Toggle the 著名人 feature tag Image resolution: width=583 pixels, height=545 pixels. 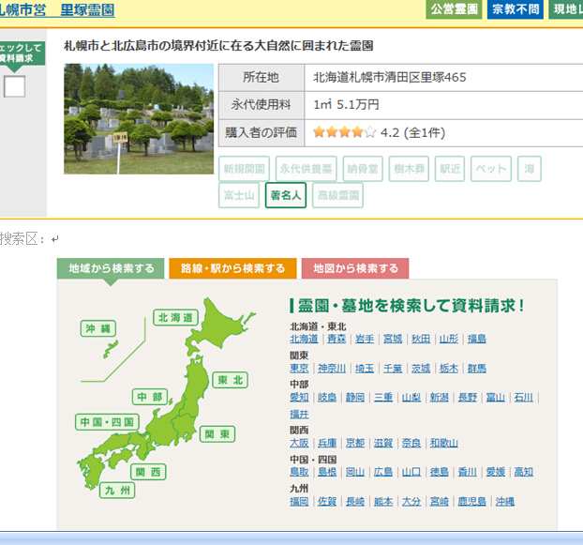point(286,195)
